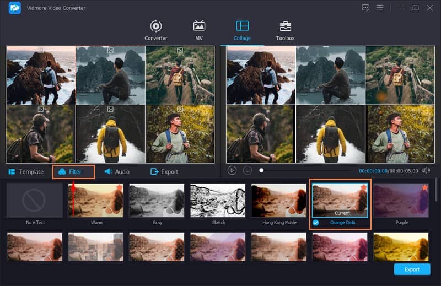The width and height of the screenshot is (441, 286).
Task: Apply the Gray filter
Action: click(157, 201)
